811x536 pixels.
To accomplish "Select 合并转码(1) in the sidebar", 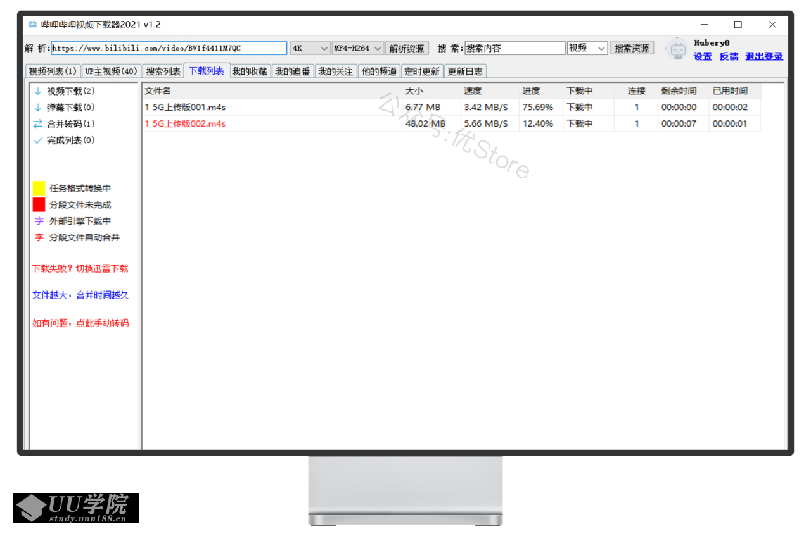I will tap(71, 124).
